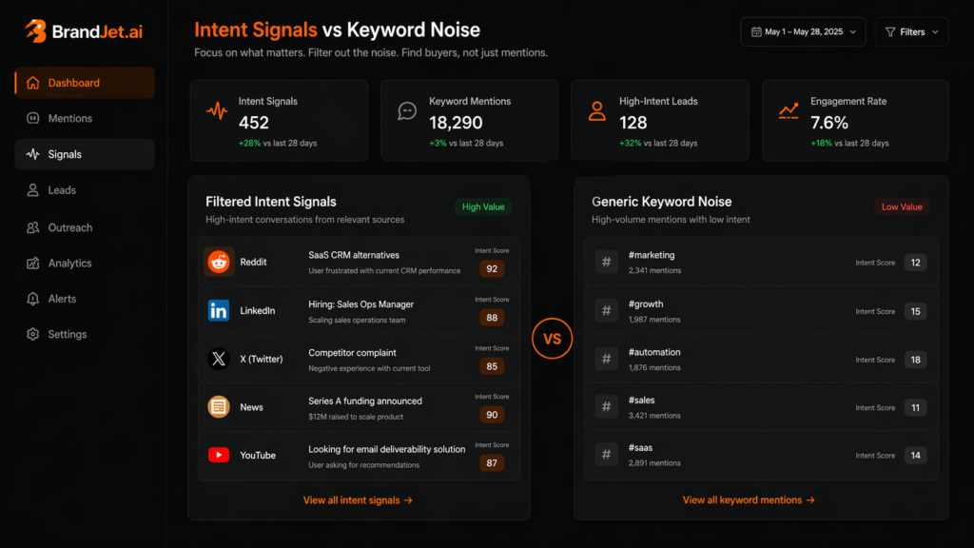This screenshot has width=974, height=548.
Task: Click the Filters label text
Action: (x=912, y=31)
